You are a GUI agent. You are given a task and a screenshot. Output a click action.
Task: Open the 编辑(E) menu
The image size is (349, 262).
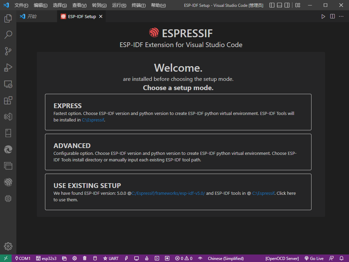pyautogui.click(x=41, y=5)
